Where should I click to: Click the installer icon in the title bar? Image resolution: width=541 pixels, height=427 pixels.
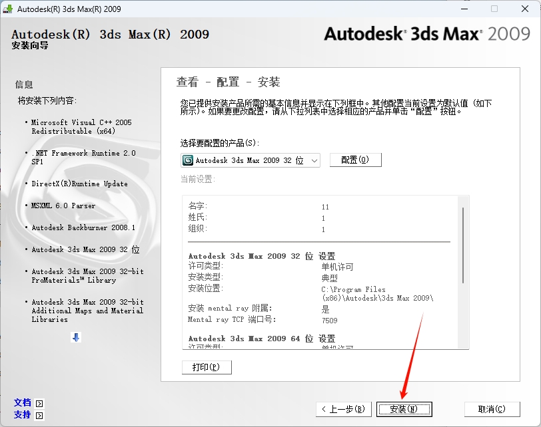9,9
